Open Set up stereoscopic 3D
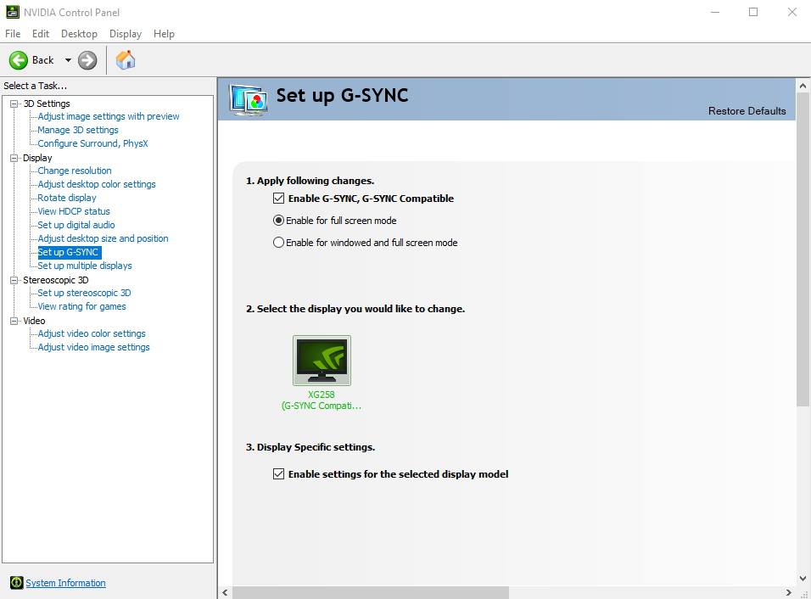The image size is (811, 599). [x=84, y=293]
